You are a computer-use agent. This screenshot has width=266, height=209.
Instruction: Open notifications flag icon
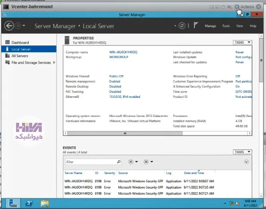click(x=196, y=25)
